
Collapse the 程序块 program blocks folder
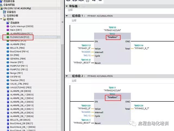click(1, 19)
